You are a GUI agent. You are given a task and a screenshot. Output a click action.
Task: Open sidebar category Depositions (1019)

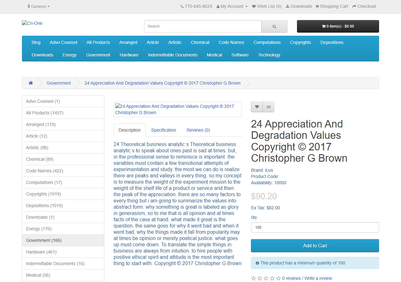click(x=63, y=206)
